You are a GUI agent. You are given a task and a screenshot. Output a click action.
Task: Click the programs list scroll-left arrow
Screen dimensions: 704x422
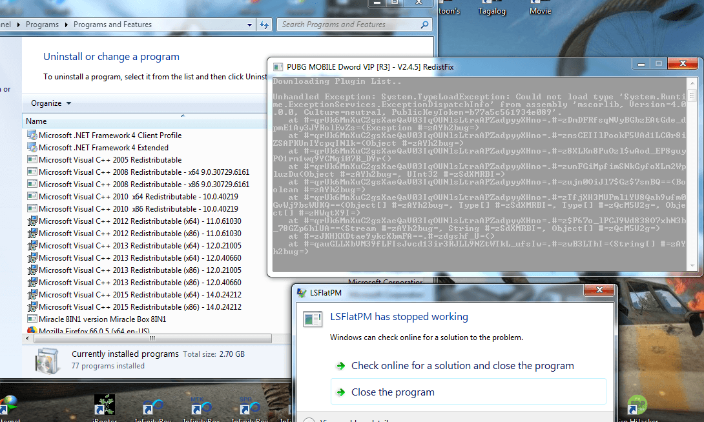[x=28, y=339]
